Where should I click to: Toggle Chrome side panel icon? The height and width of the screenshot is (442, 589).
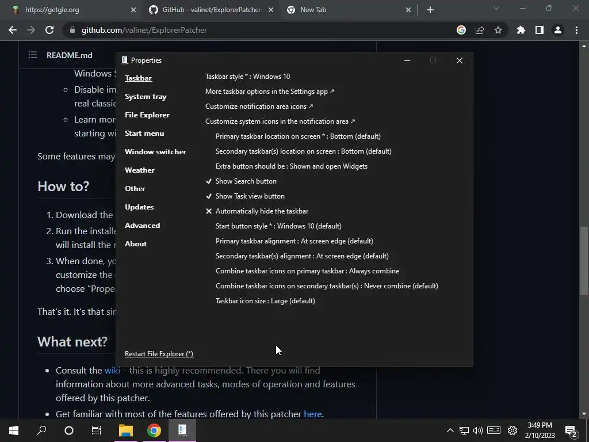point(540,30)
